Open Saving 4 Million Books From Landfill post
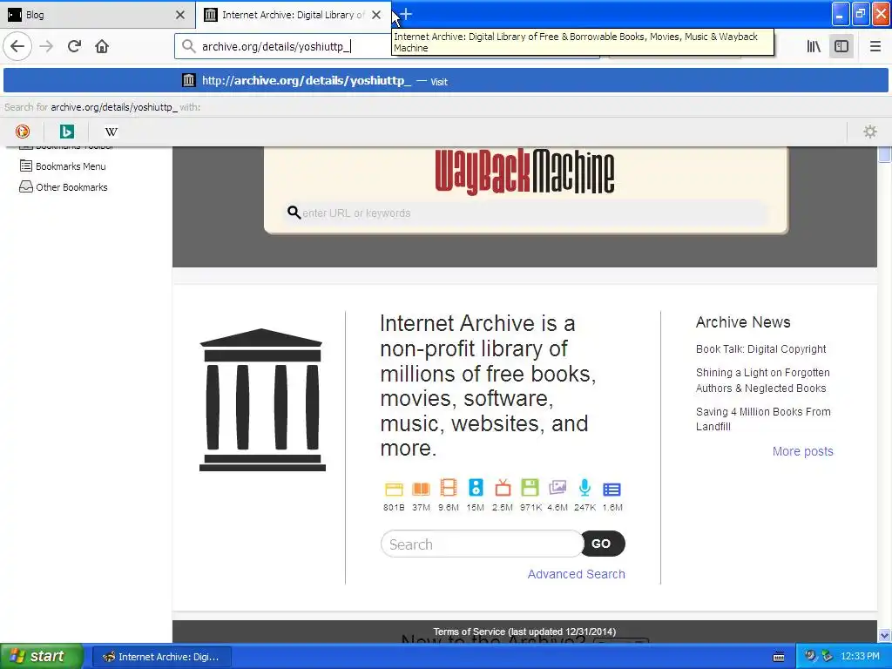 click(x=763, y=419)
